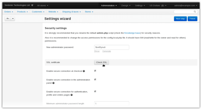Open the Design menu in top bar

[126, 5]
